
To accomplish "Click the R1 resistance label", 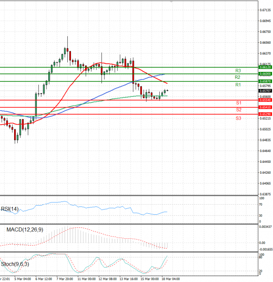I will [238, 85].
